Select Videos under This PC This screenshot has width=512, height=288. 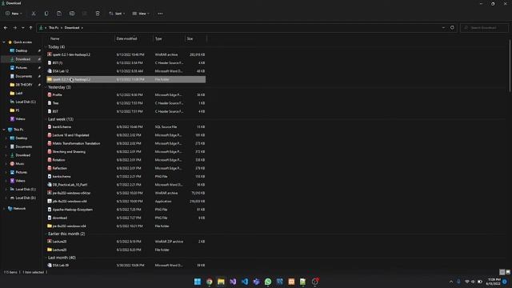21,181
